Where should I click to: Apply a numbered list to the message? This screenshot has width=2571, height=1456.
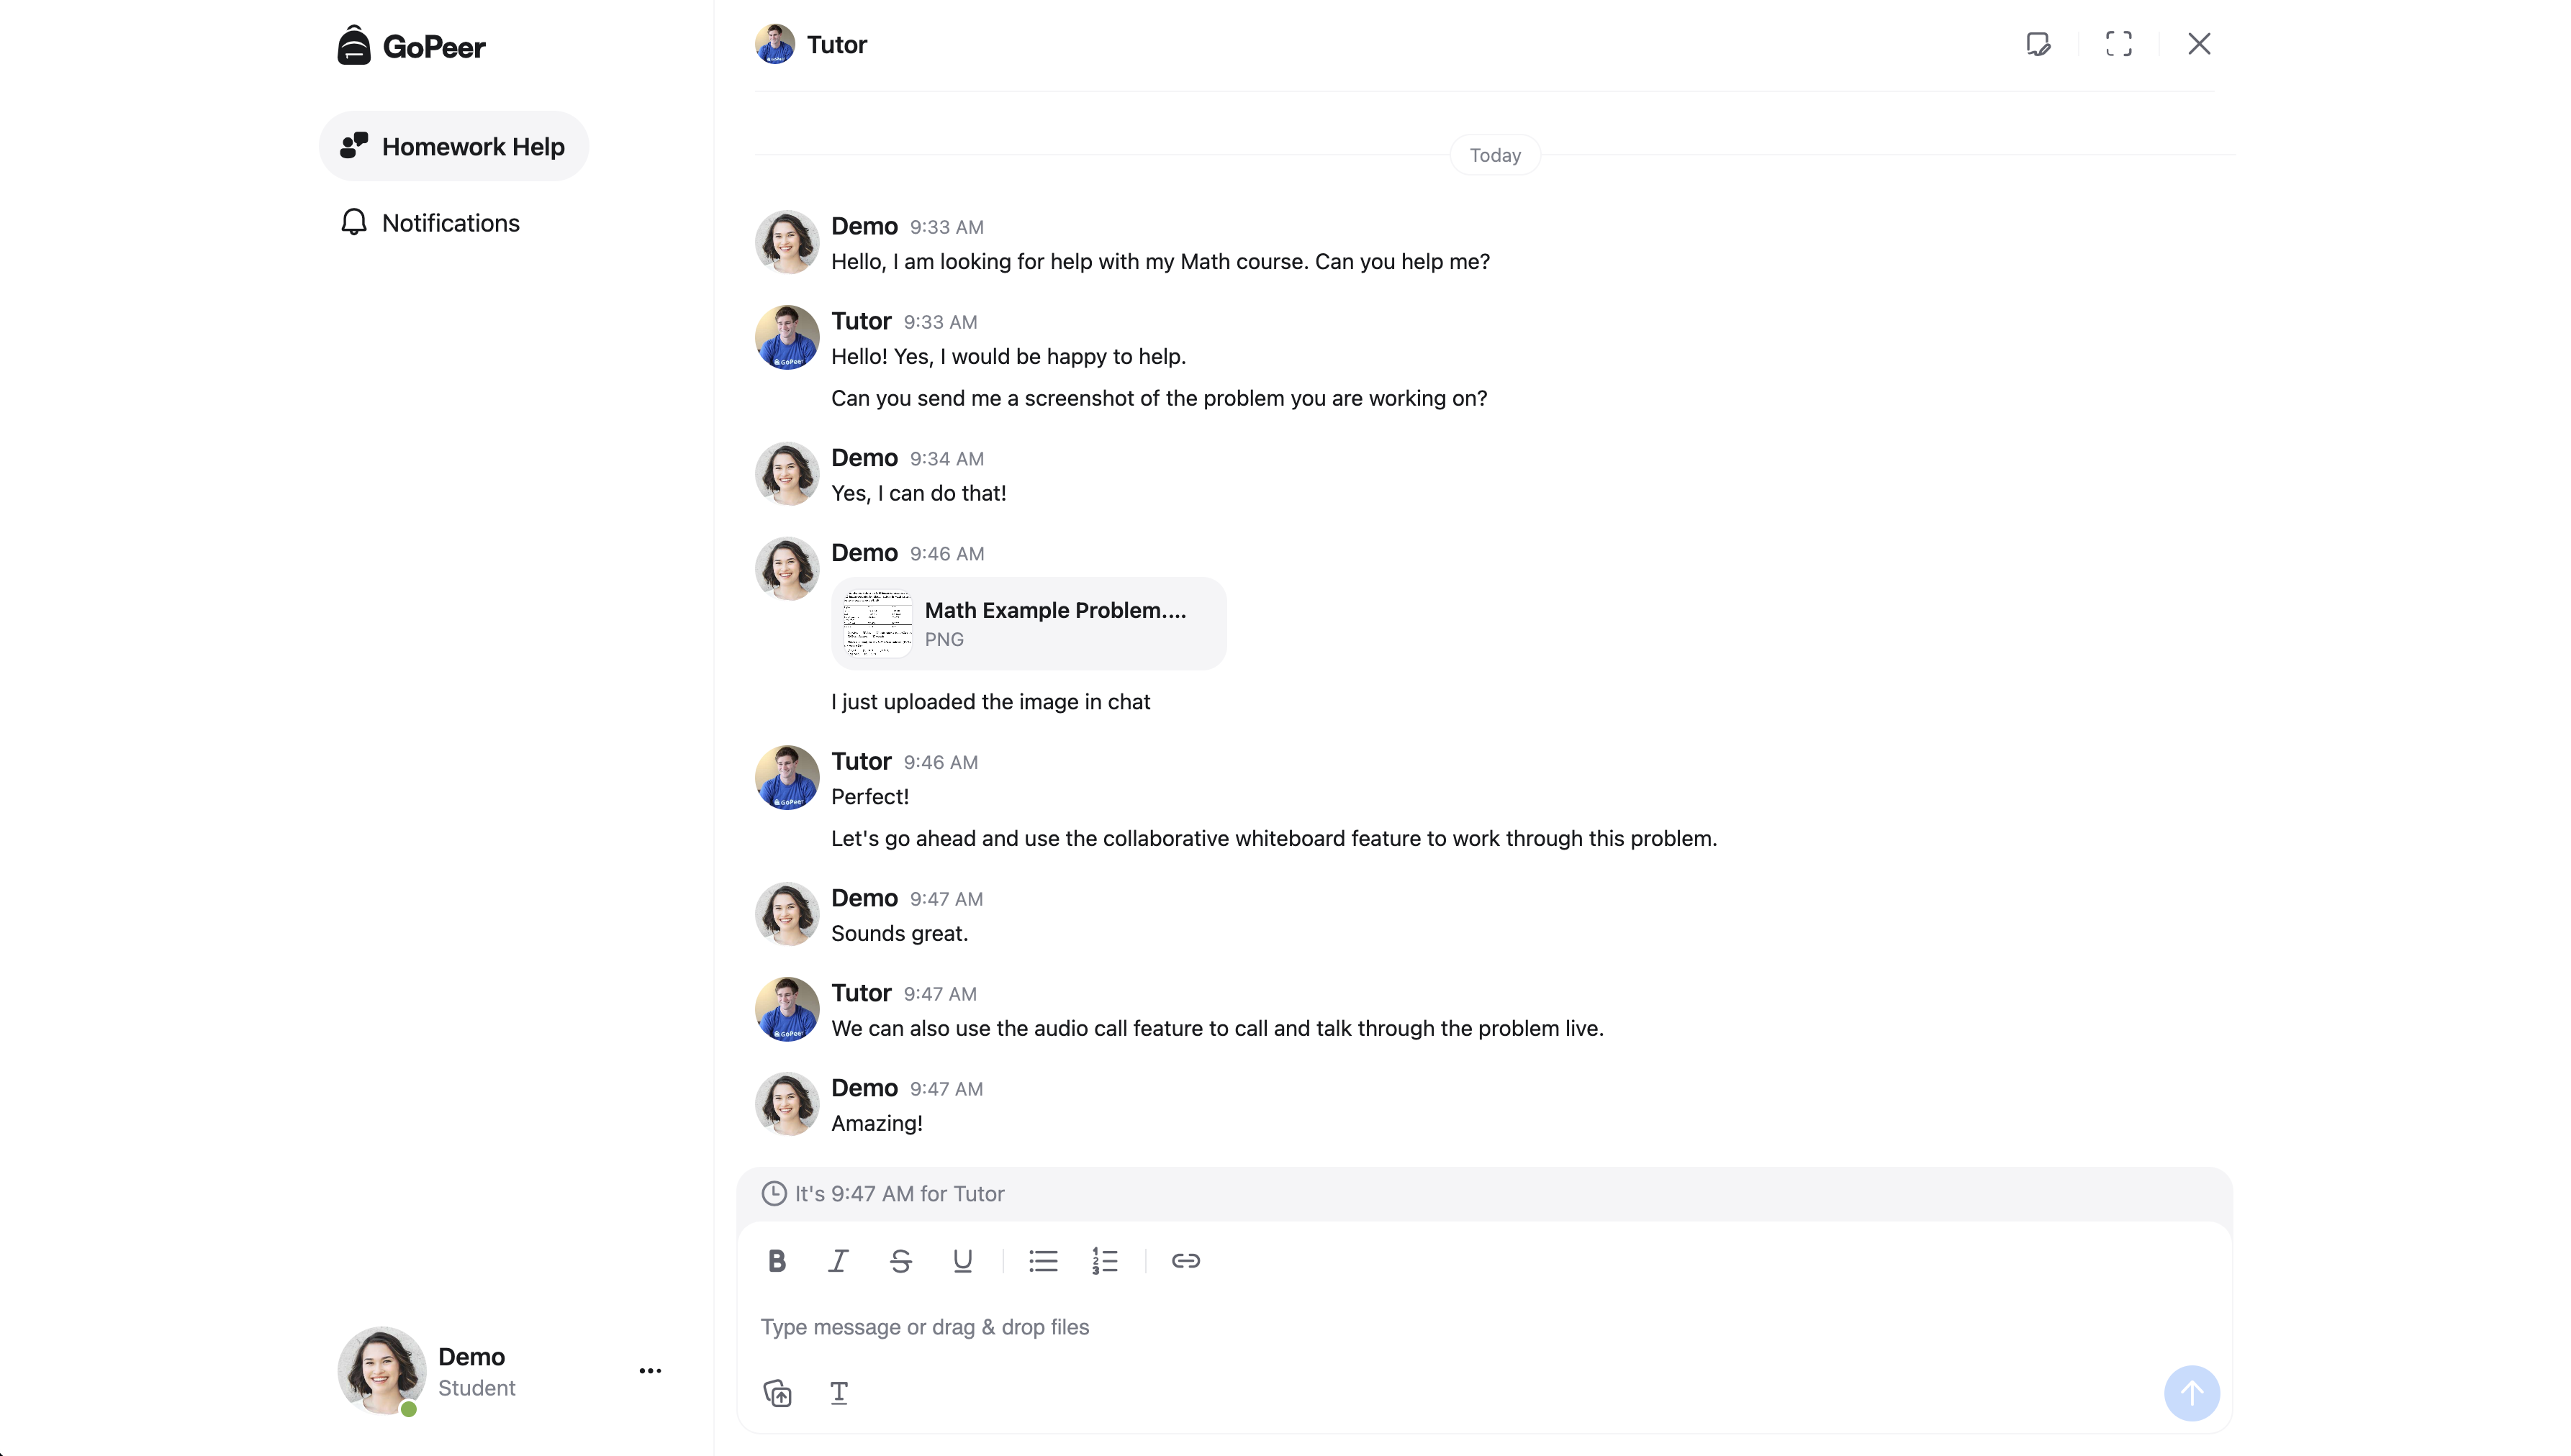pyautogui.click(x=1106, y=1260)
